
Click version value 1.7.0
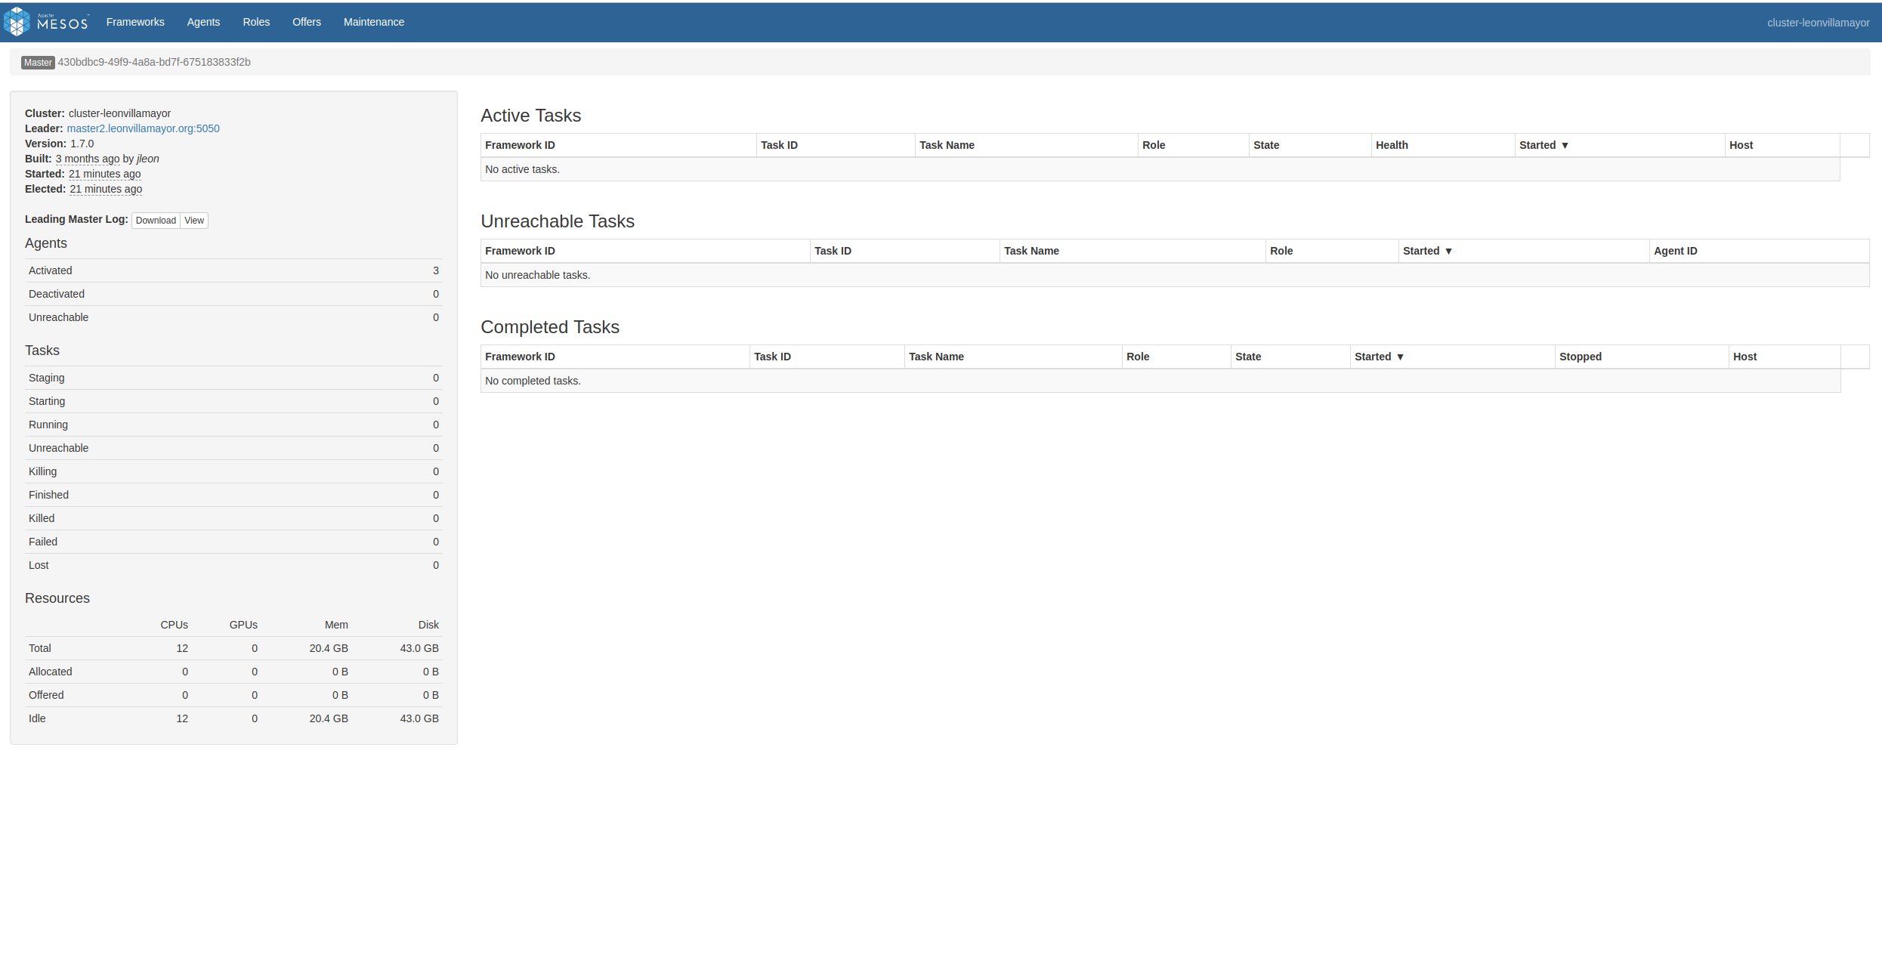82,144
